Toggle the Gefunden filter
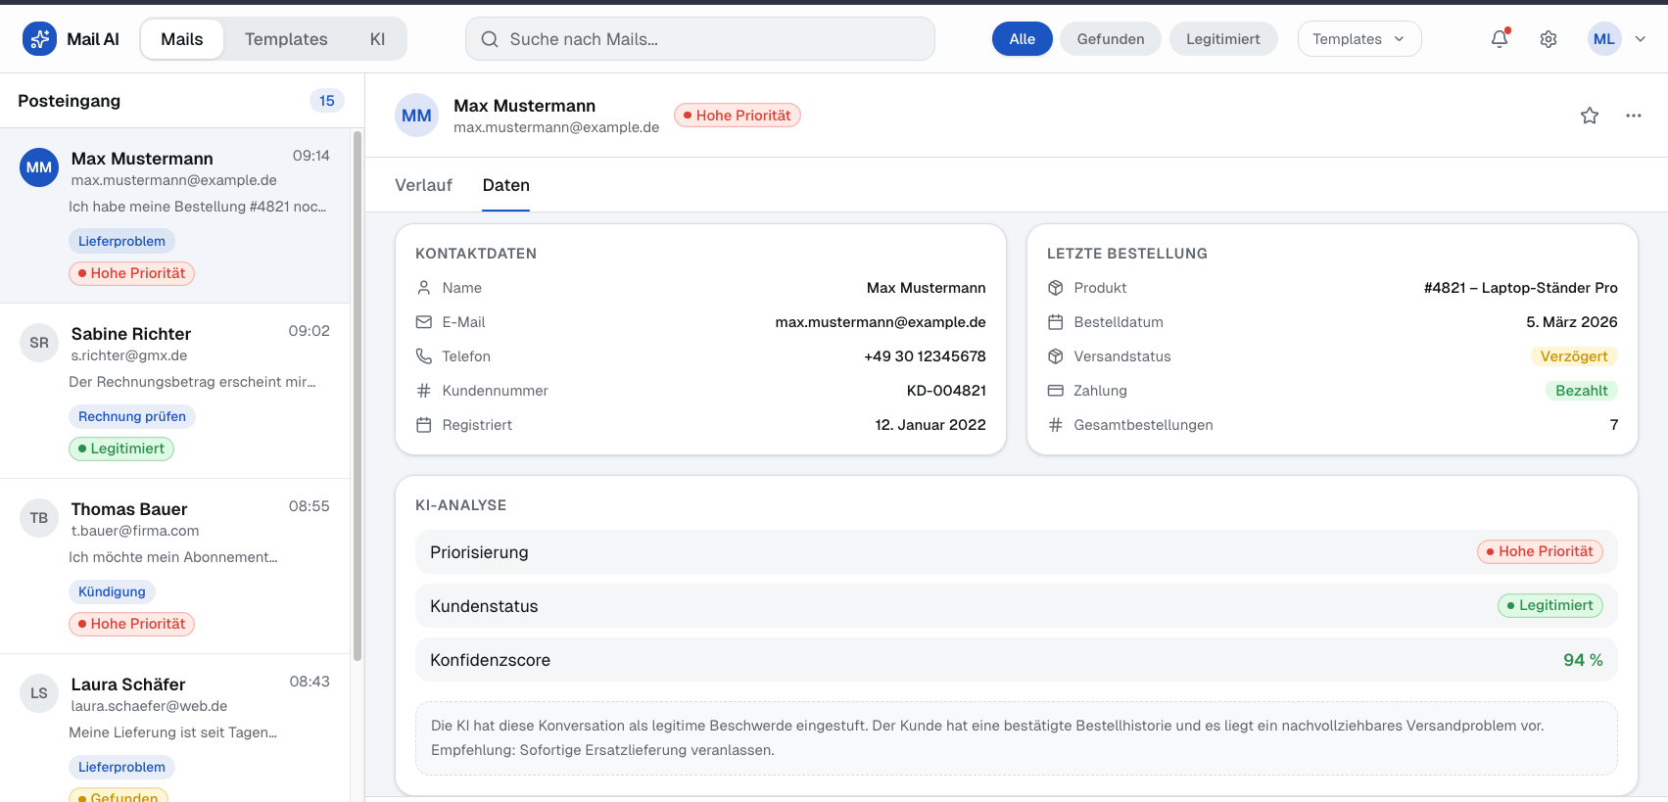Image resolution: width=1668 pixels, height=802 pixels. 1110,39
